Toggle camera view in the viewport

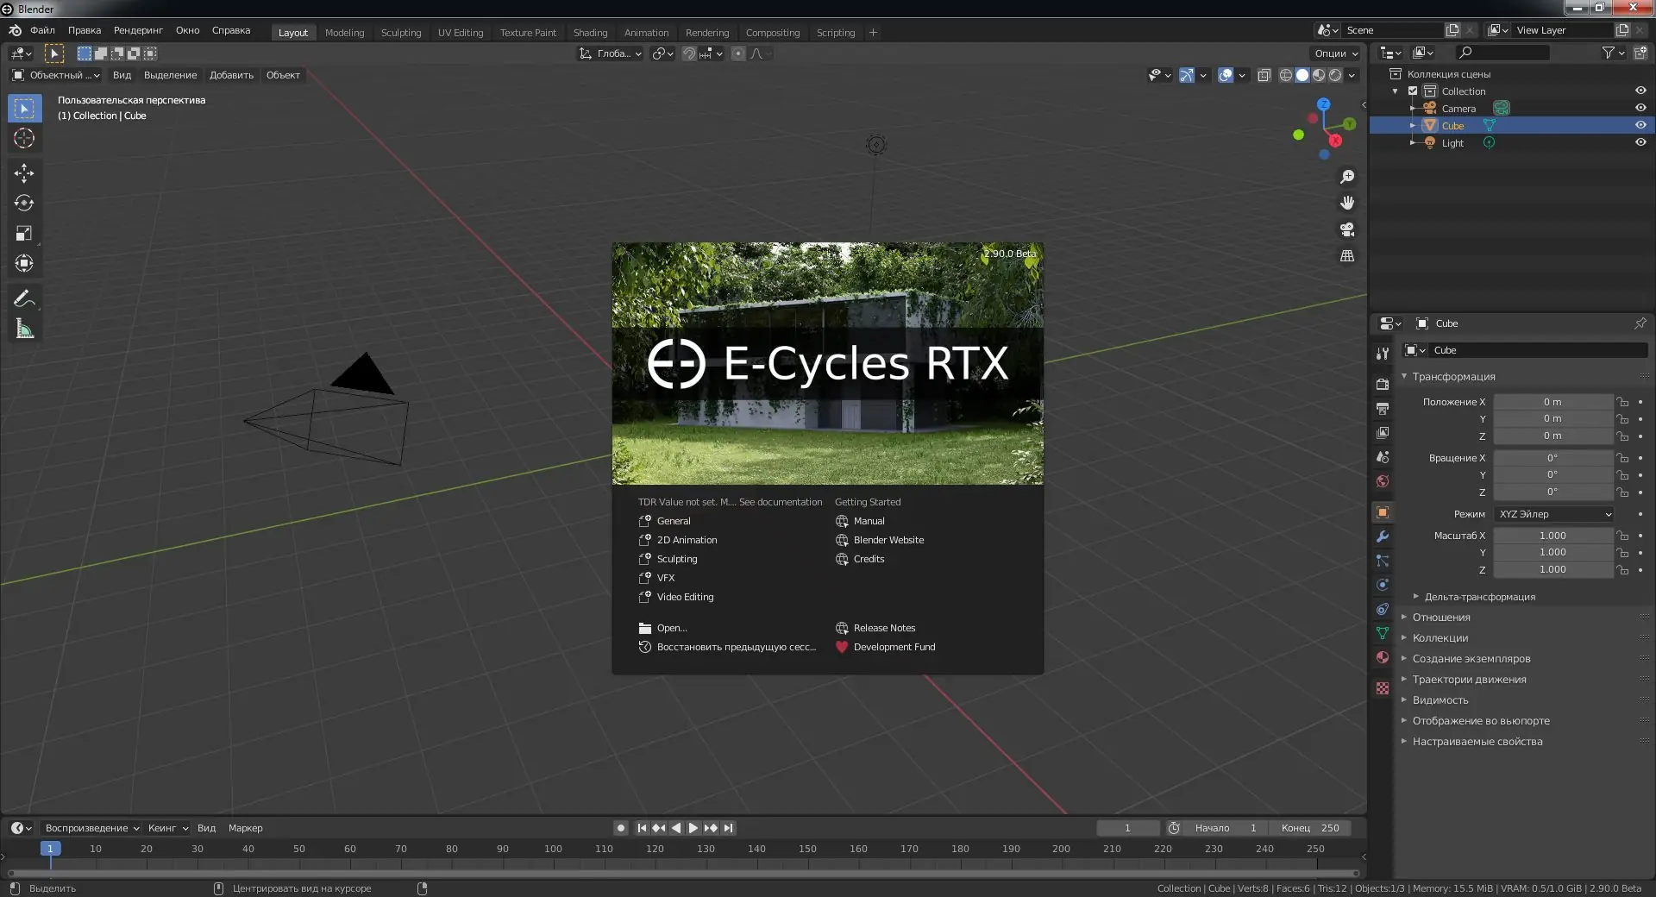point(1347,229)
